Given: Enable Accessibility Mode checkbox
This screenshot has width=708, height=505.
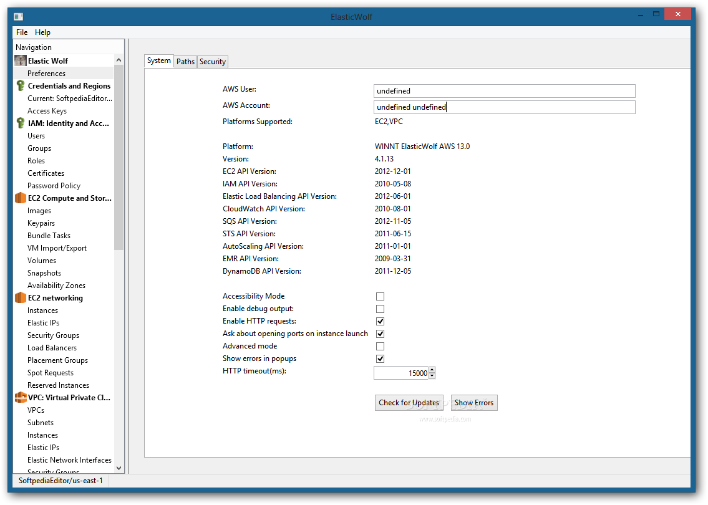Looking at the screenshot, I should pos(380,297).
